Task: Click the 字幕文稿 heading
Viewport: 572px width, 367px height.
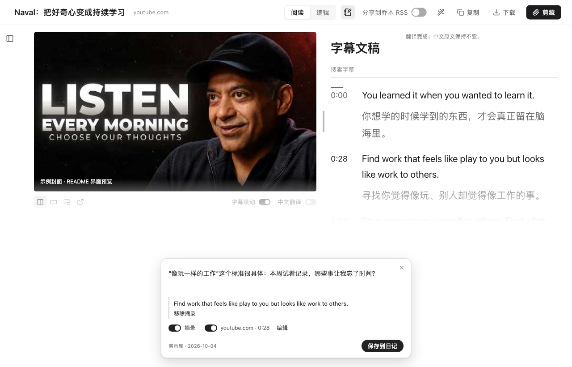Action: [355, 48]
